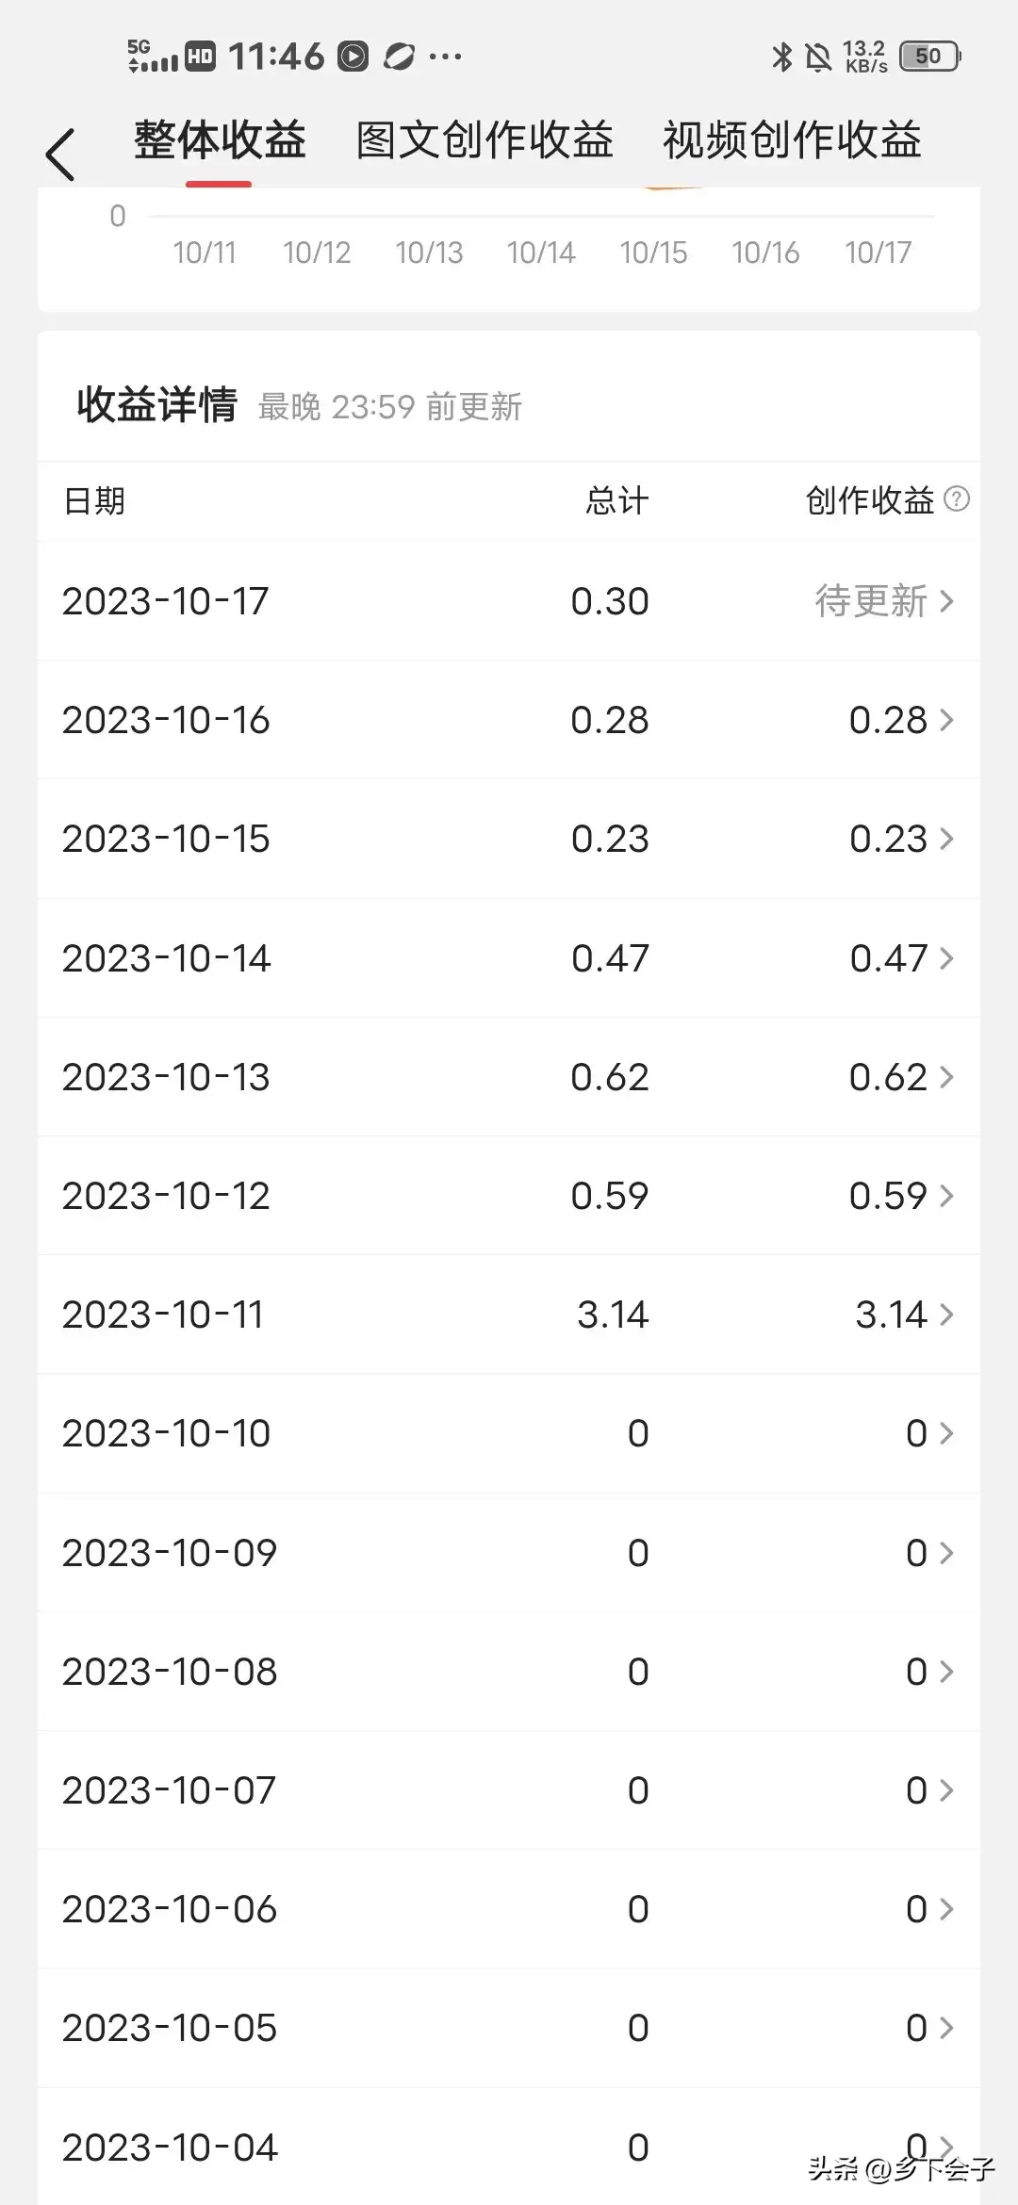Screen dimensions: 1018x2205
Task: Select the 10/17 chart date label
Action: point(878,253)
